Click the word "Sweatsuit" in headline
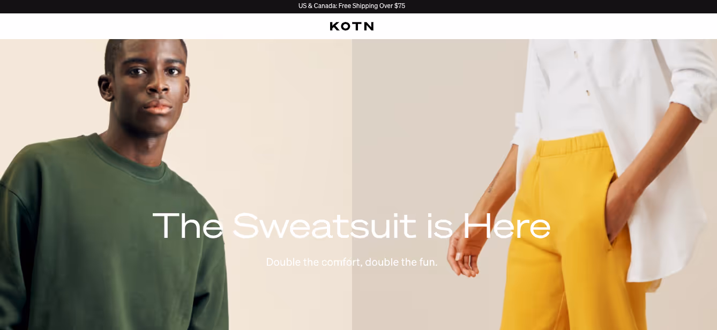 (x=324, y=226)
